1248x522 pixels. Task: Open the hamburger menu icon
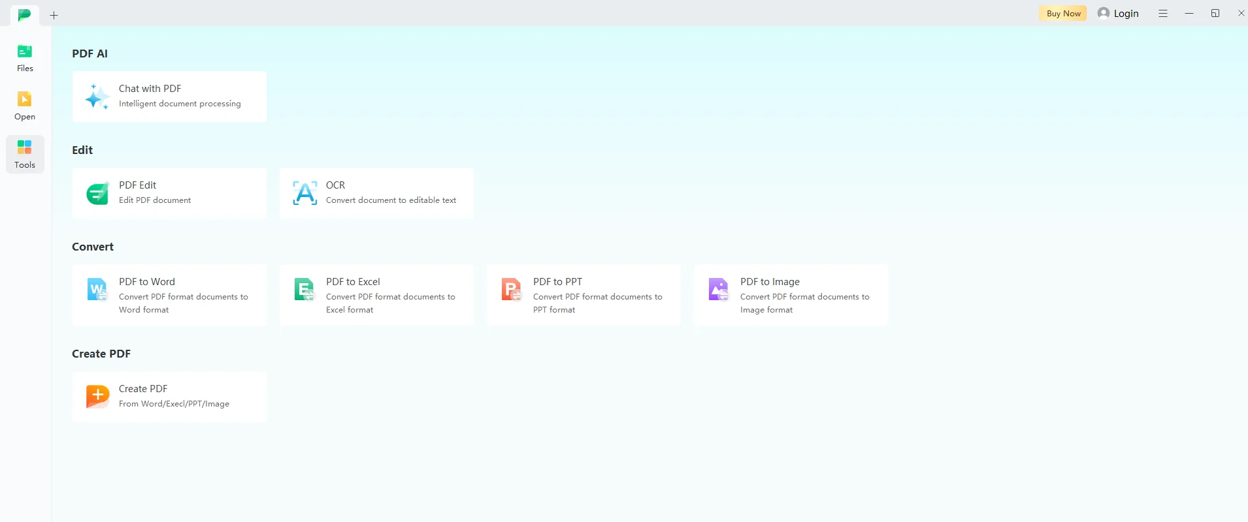pos(1163,13)
